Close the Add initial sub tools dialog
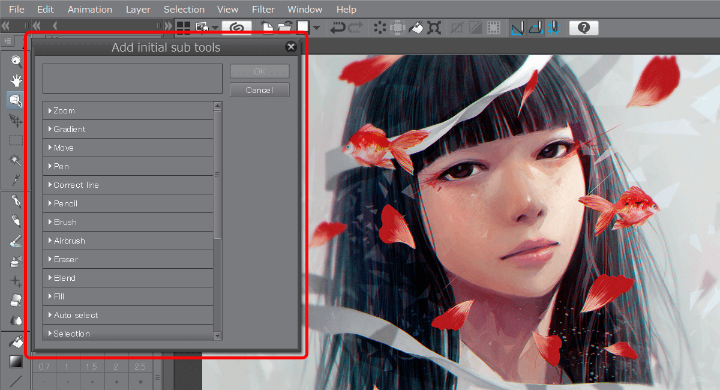The width and height of the screenshot is (720, 390). pos(291,47)
